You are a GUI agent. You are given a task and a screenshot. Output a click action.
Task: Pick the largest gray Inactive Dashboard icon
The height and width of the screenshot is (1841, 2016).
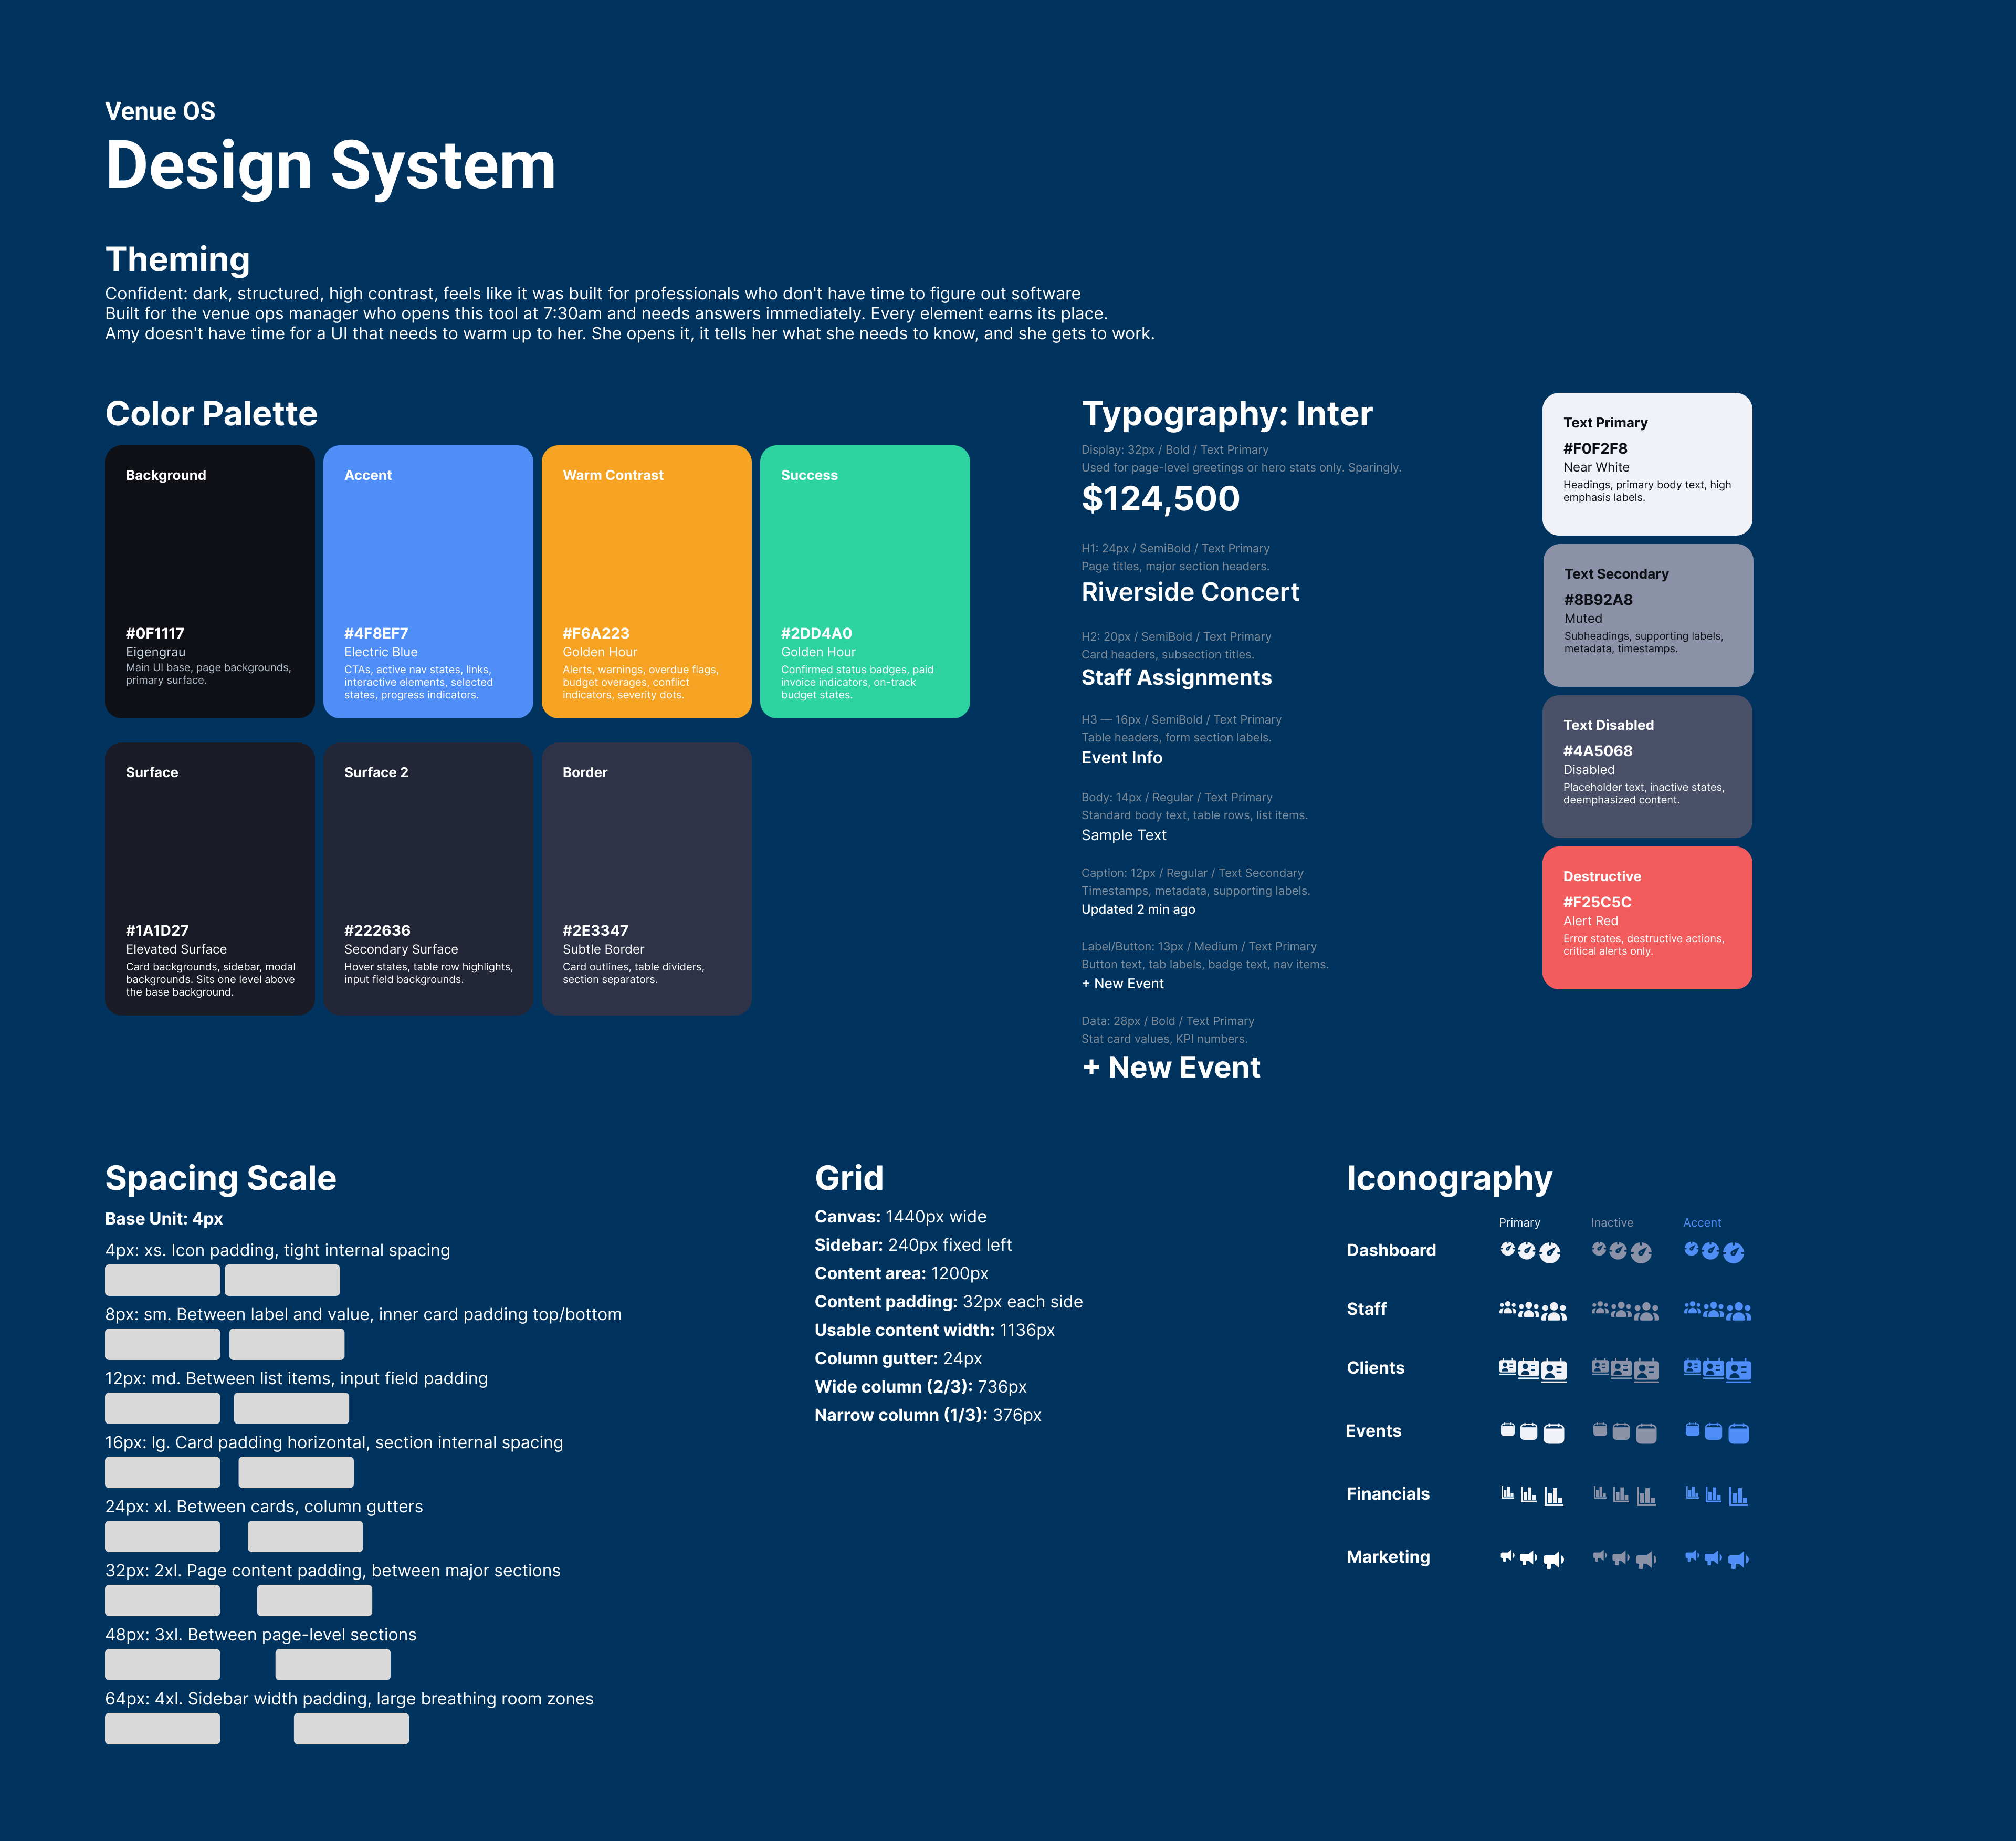(1641, 1253)
